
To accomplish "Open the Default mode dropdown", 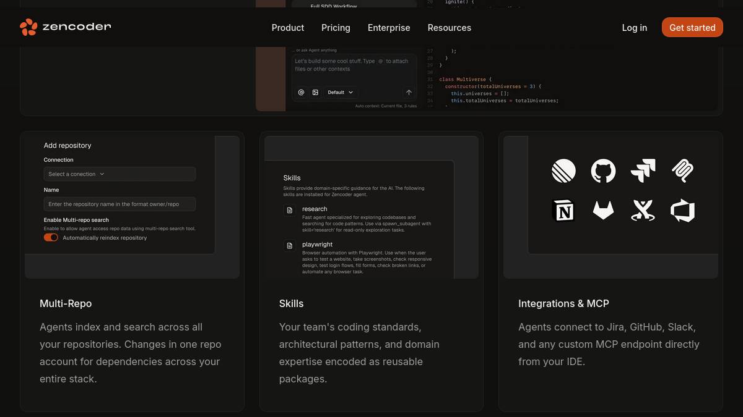I will click(341, 92).
